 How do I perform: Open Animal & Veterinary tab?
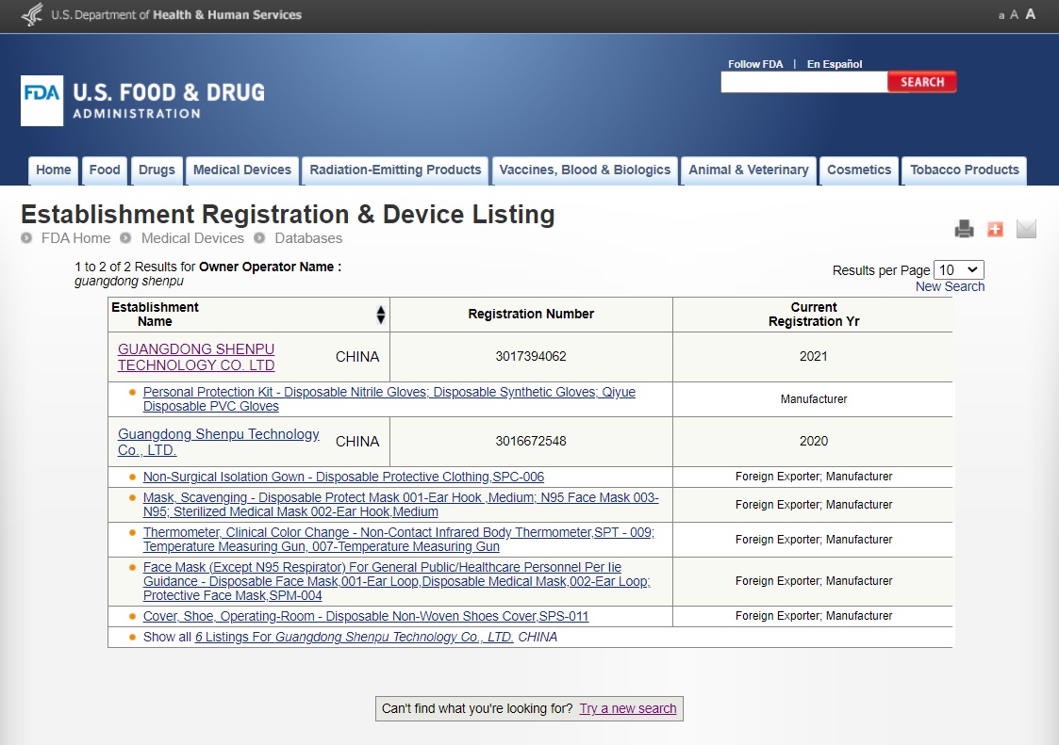point(749,170)
